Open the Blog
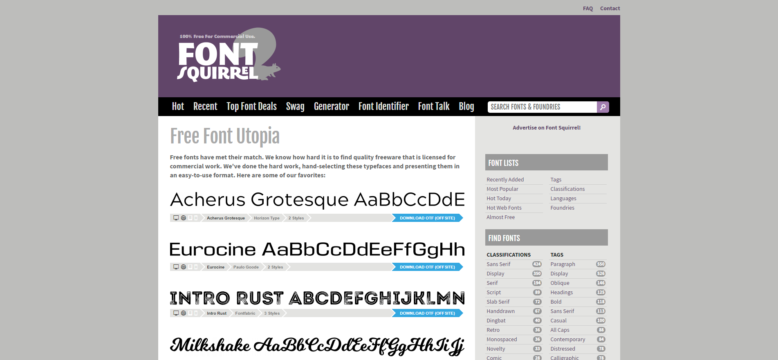Viewport: 778px width, 360px height. 466,107
